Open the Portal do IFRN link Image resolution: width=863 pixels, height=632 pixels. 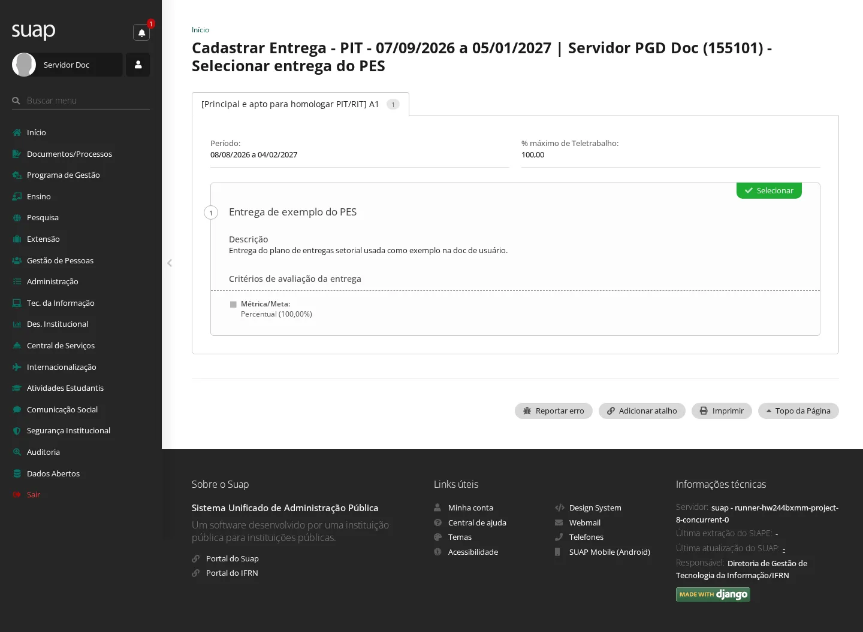(232, 573)
